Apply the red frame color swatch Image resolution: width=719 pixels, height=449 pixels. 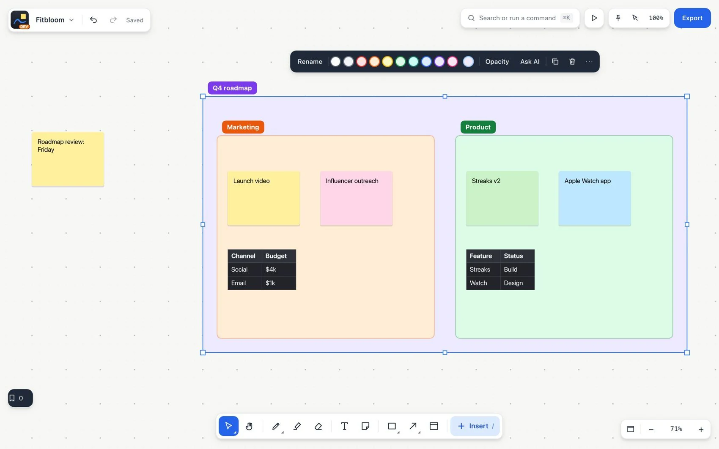click(x=361, y=62)
